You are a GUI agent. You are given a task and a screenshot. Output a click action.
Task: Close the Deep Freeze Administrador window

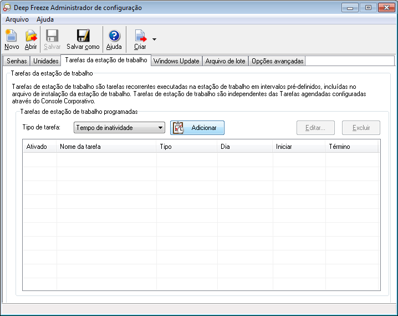386,8
